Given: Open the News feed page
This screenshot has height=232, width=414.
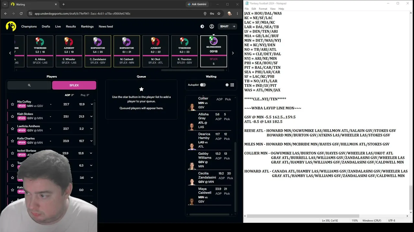Looking at the screenshot, I should (x=106, y=26).
